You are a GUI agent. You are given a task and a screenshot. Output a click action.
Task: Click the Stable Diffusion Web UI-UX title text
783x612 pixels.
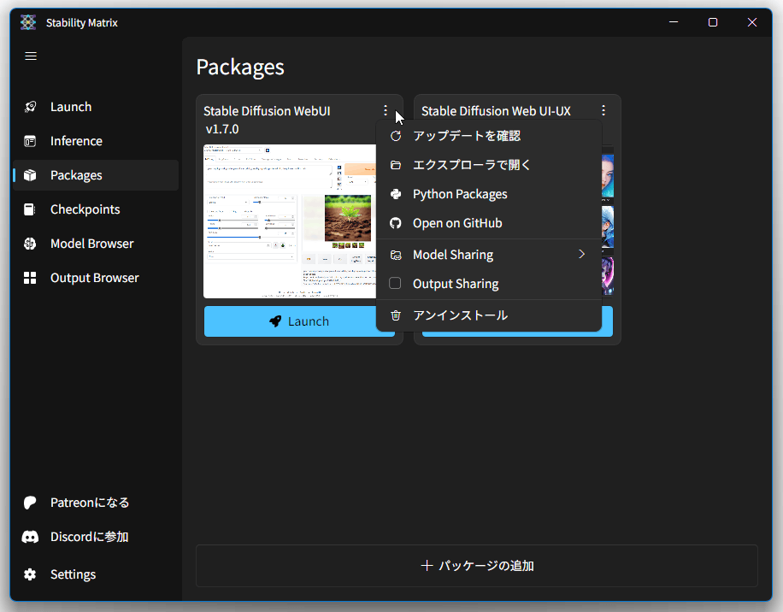point(496,111)
